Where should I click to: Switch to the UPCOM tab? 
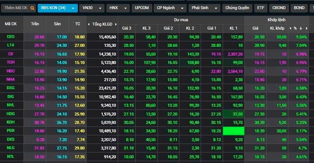tap(142, 8)
